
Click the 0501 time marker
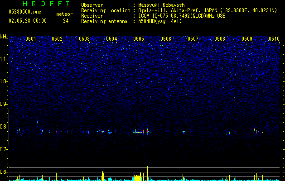31,39
